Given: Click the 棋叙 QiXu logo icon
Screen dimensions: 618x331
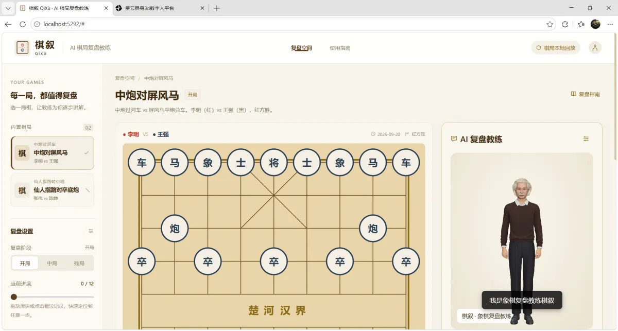Looking at the screenshot, I should (23, 48).
